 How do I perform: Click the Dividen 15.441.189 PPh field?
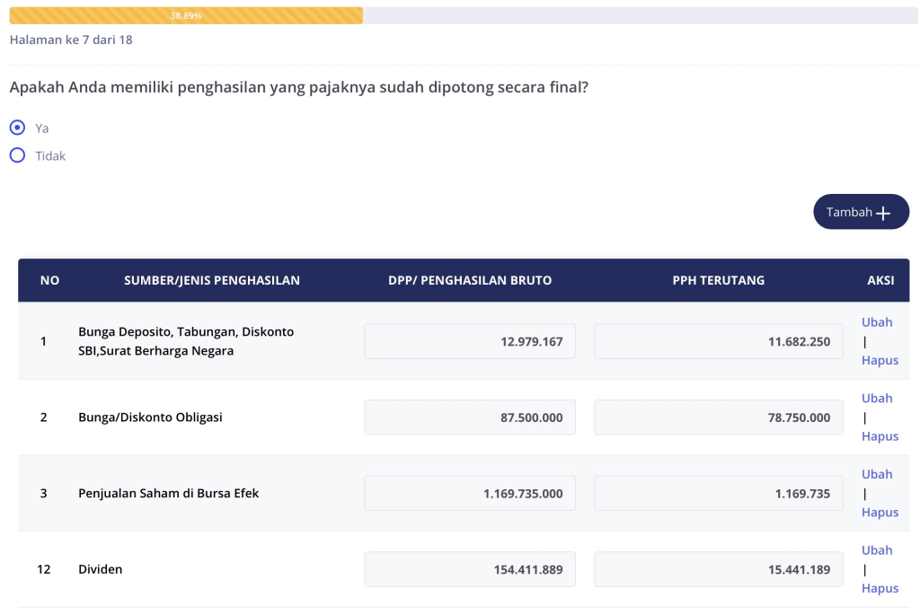pos(718,569)
